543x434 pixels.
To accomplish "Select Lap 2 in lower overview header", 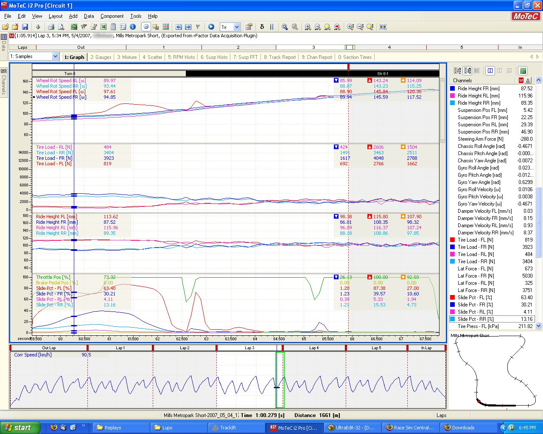I will coord(185,348).
